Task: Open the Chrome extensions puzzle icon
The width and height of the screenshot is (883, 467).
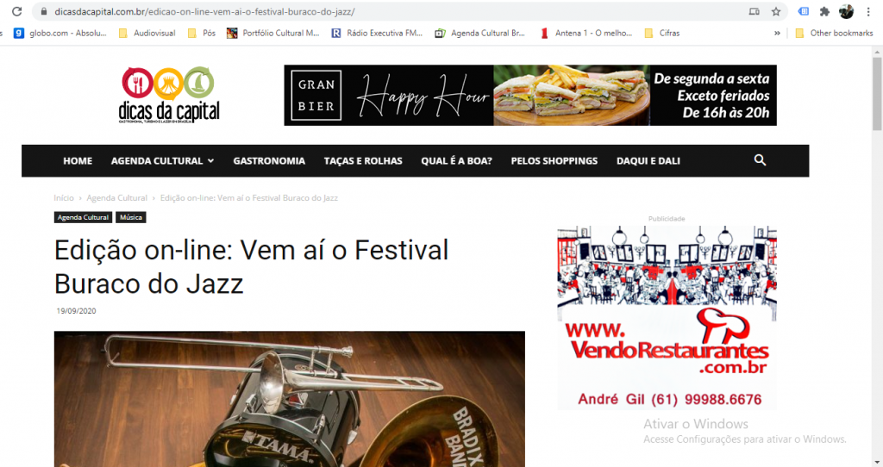Action: (x=824, y=11)
